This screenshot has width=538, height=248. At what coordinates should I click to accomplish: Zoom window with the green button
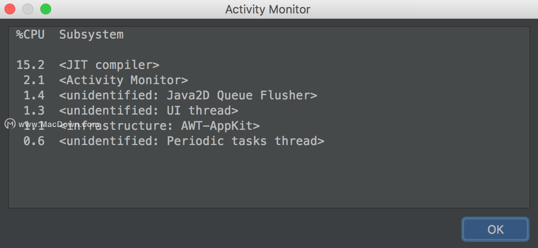pyautogui.click(x=46, y=9)
